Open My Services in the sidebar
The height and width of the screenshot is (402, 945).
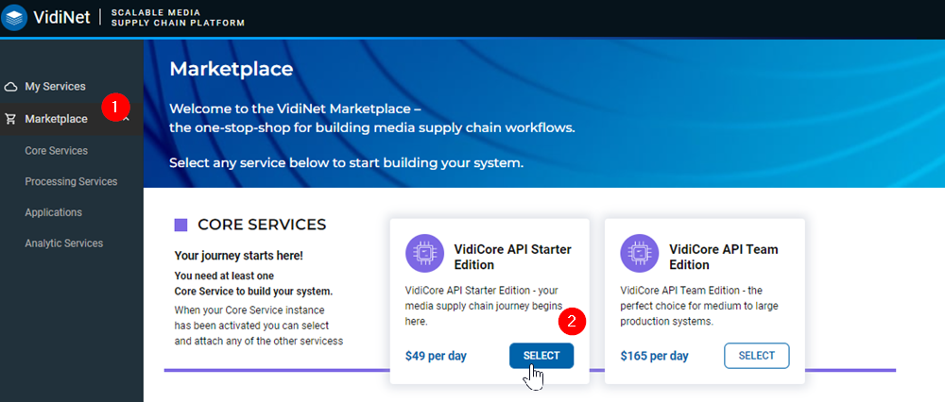[x=55, y=87]
